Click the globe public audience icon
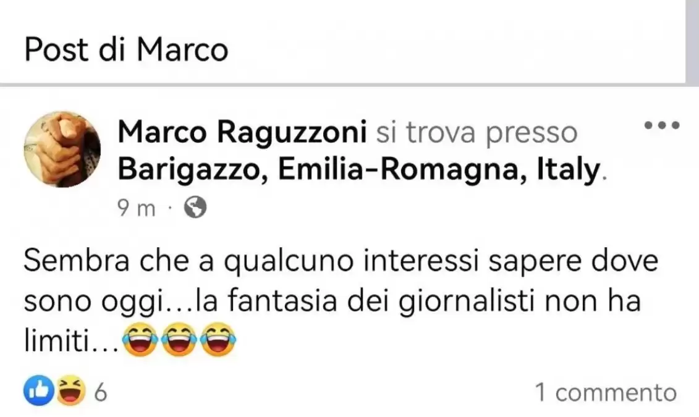699x417 pixels. click(x=195, y=207)
